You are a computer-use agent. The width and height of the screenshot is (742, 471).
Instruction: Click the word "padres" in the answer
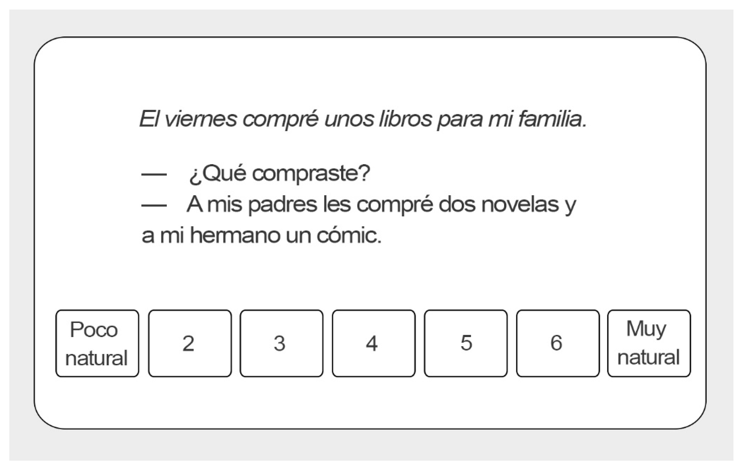click(282, 204)
